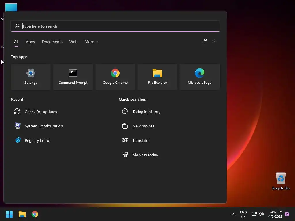Open File Explorer tile in Top apps
Screen dimensions: 295x221
point(157,77)
